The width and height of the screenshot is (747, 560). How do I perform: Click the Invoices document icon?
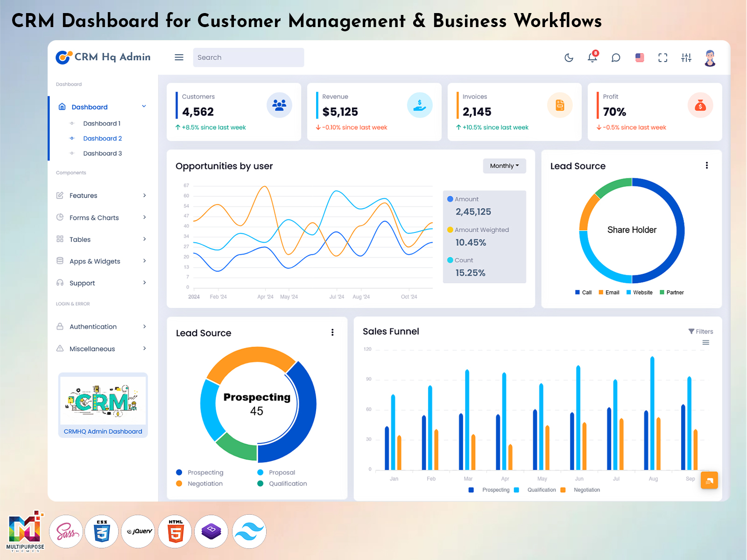click(x=560, y=105)
